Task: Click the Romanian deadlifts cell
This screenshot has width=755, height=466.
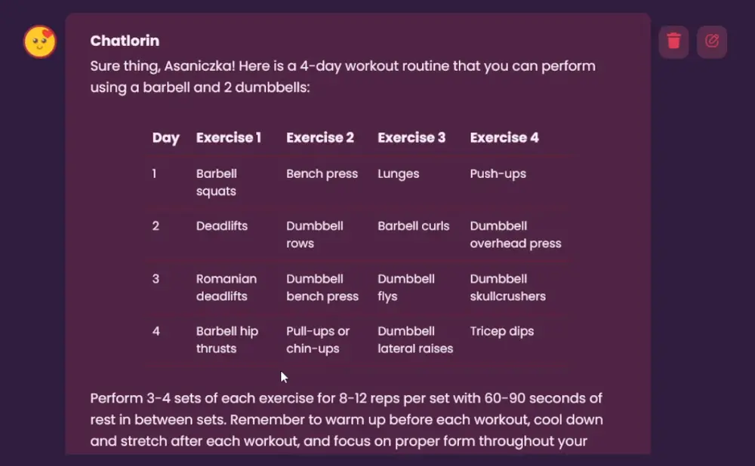Action: [x=226, y=287]
